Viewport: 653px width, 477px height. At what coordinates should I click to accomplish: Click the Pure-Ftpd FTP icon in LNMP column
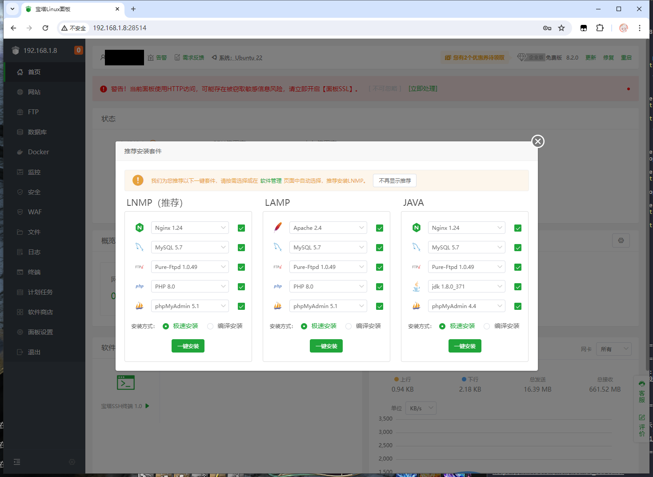point(140,267)
